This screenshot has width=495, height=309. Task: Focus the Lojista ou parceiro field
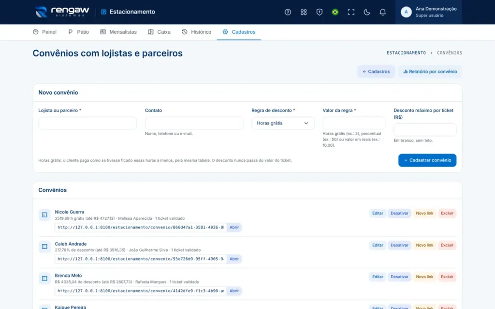tap(87, 123)
